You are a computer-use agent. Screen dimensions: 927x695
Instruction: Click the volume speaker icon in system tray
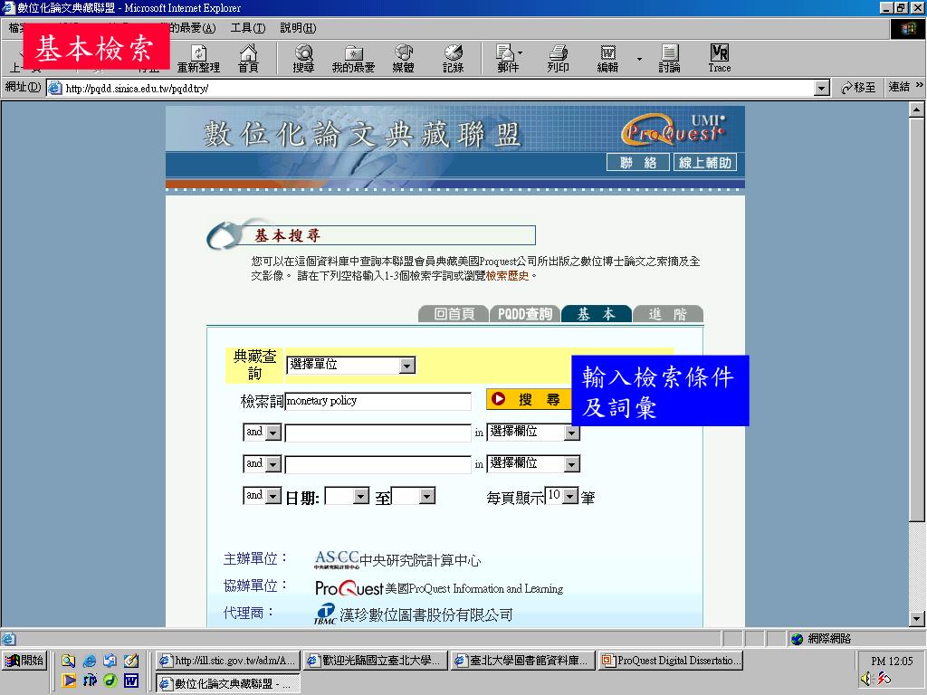866,679
